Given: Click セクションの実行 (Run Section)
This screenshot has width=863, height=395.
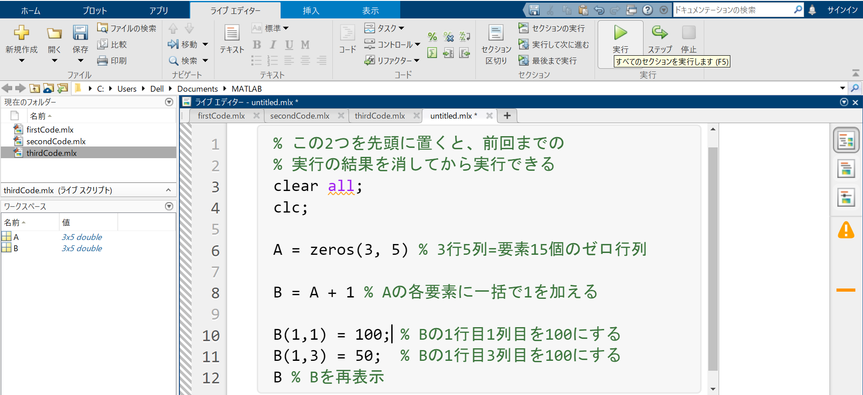Looking at the screenshot, I should (552, 28).
